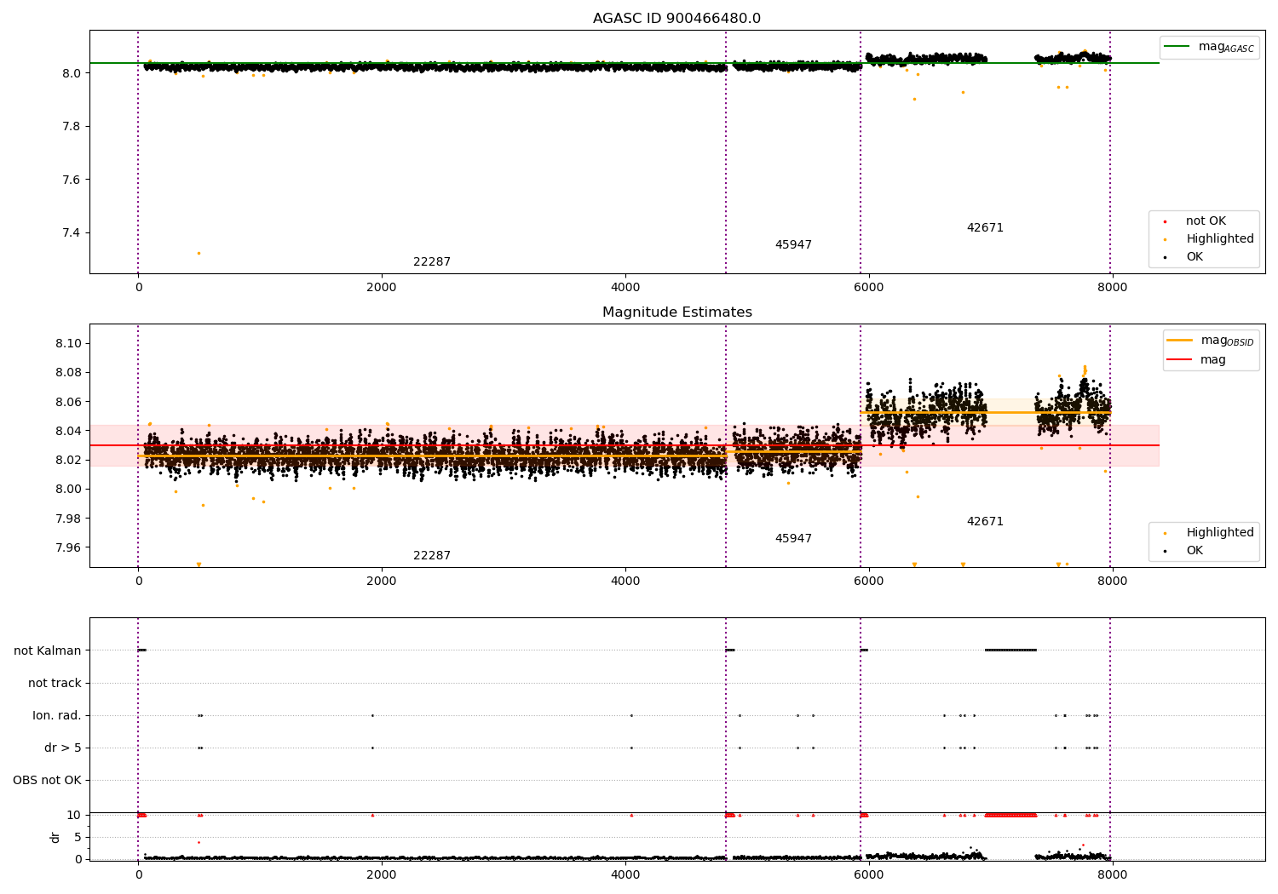Click x-tick 2000 under the bottom plot
1278x894 pixels.
pos(382,875)
